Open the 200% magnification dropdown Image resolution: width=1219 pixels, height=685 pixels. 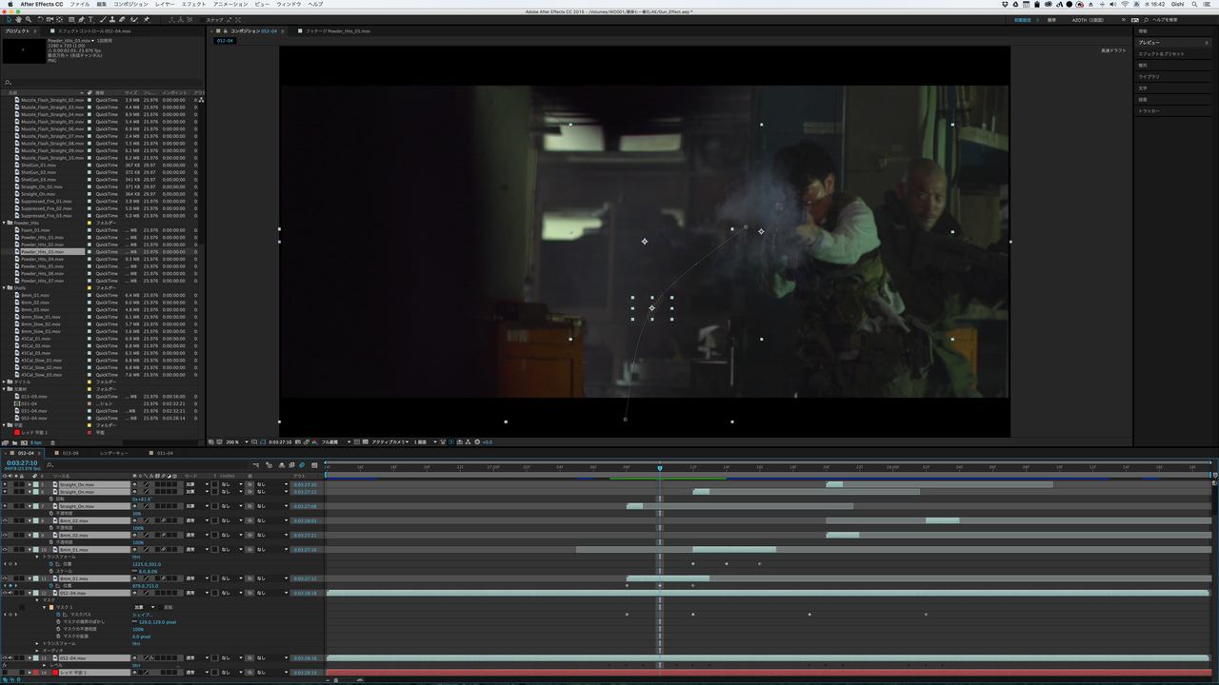[233, 441]
